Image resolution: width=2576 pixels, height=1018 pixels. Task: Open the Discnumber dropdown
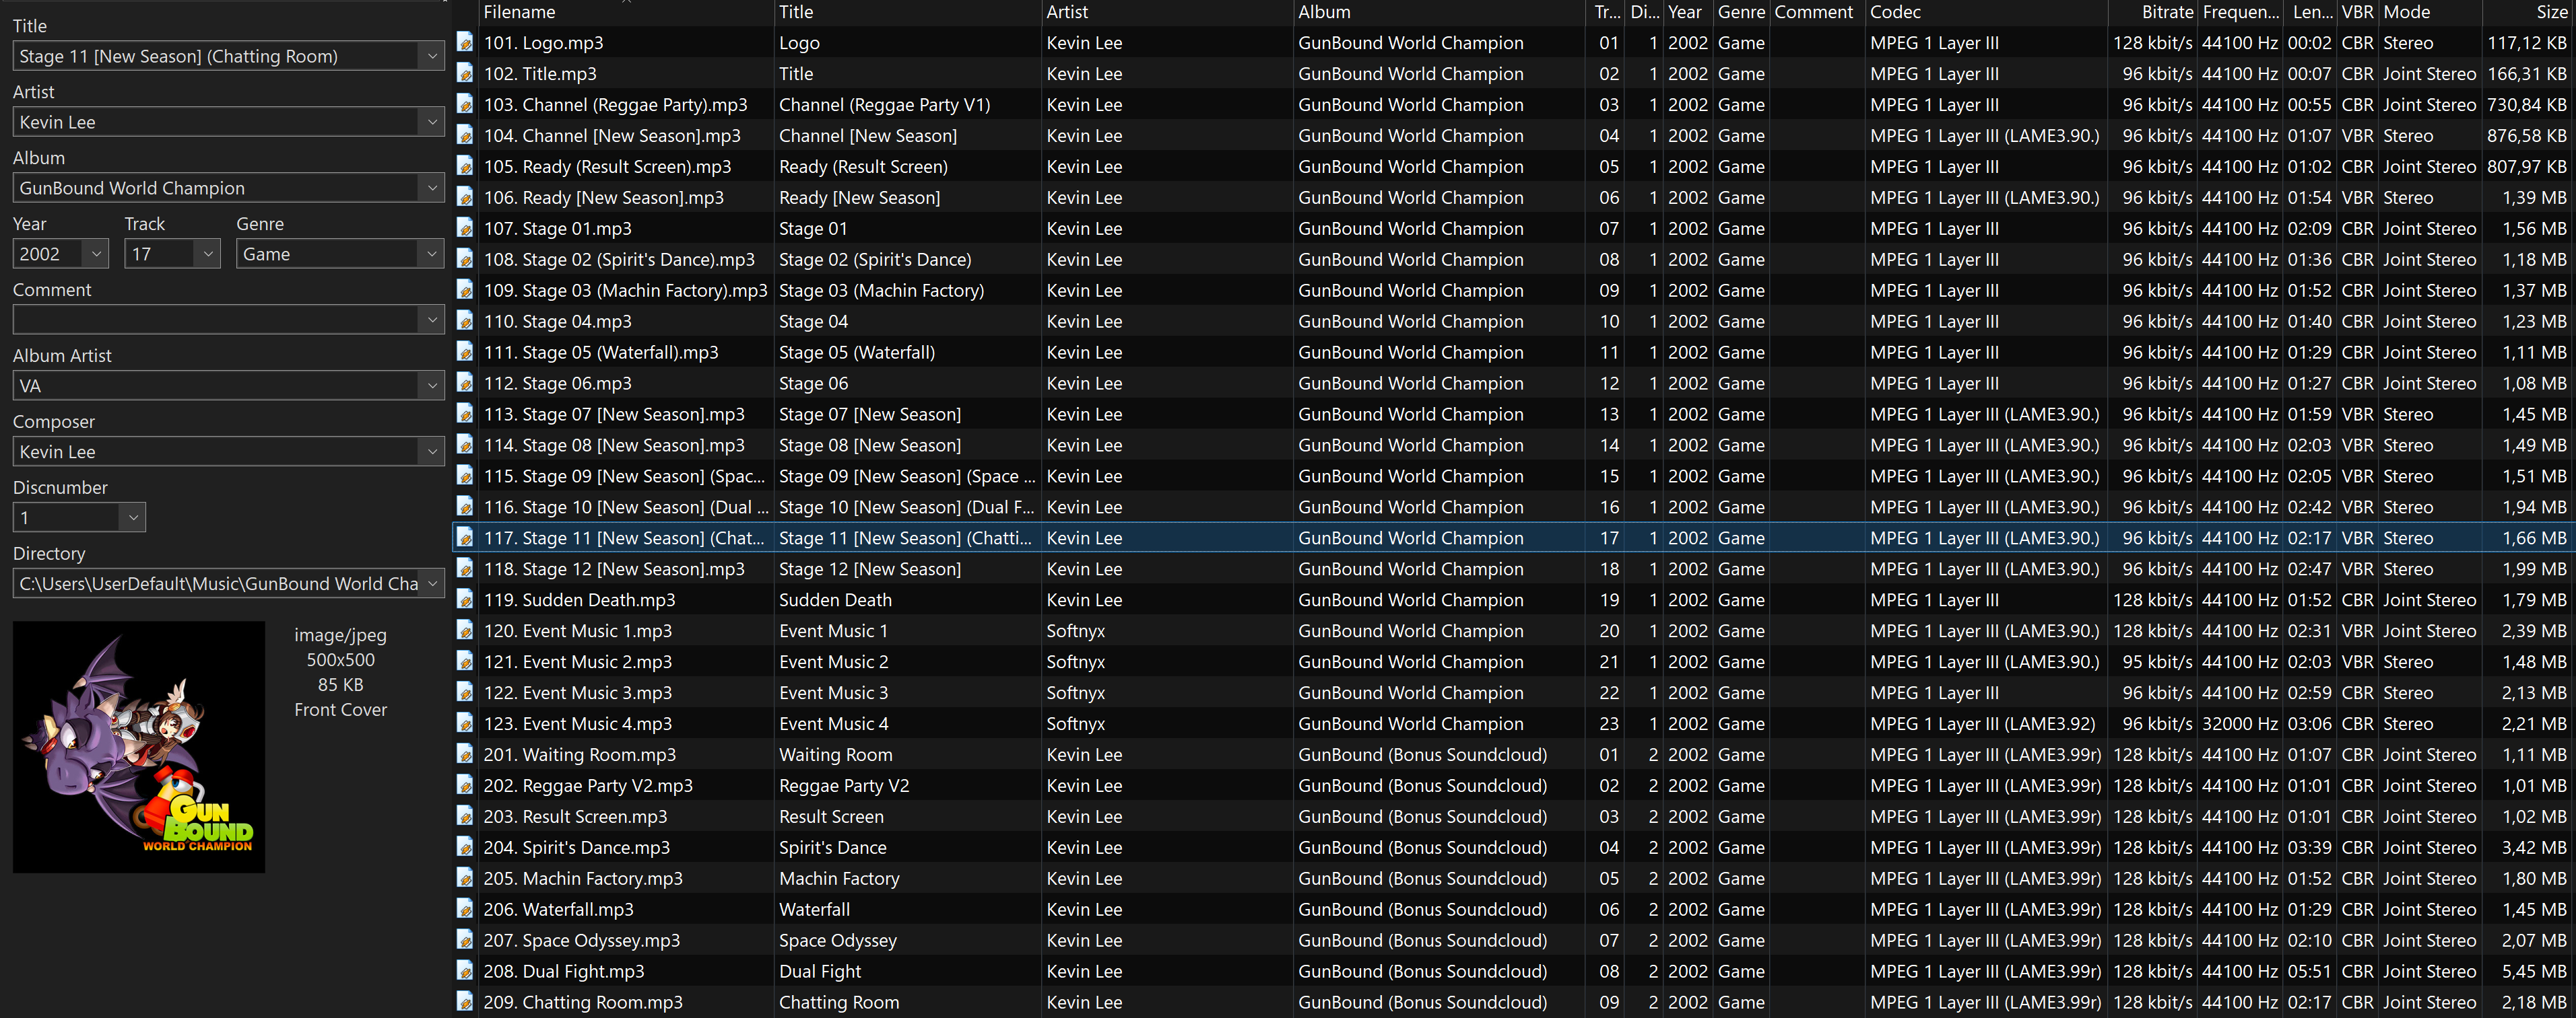point(133,517)
